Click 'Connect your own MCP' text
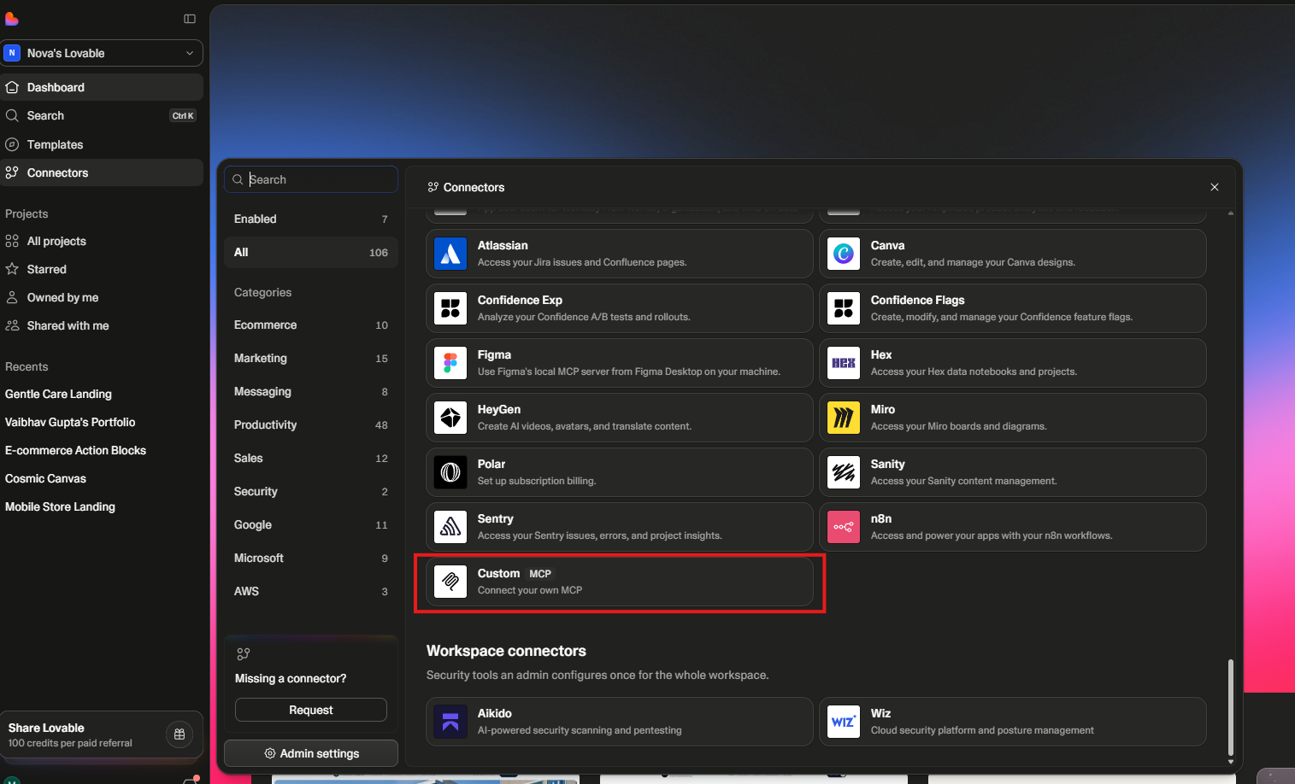Screen dimensions: 1295x784 [530, 590]
